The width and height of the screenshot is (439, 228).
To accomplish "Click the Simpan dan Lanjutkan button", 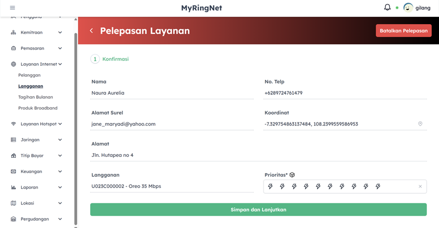I will coord(258,210).
